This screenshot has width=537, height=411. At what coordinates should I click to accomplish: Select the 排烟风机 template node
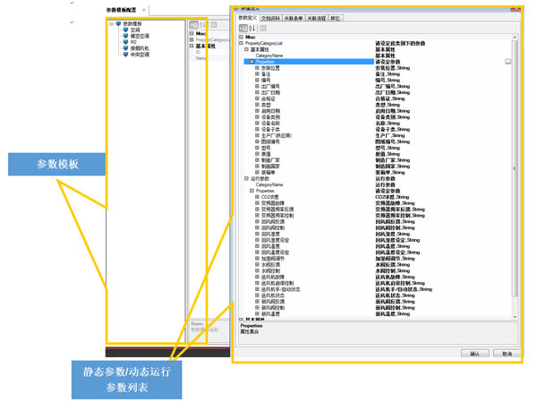point(141,47)
